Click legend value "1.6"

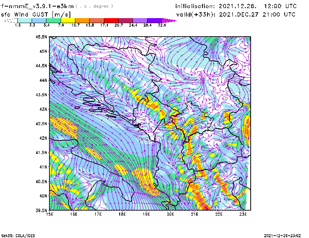pyautogui.click(x=18, y=25)
